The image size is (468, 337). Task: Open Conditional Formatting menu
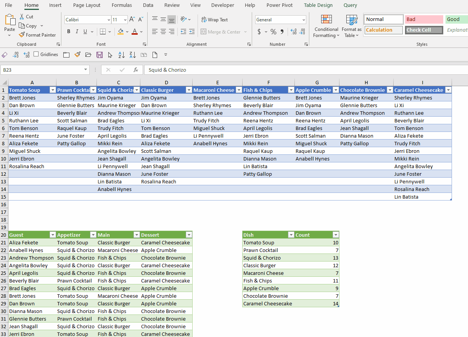point(326,27)
